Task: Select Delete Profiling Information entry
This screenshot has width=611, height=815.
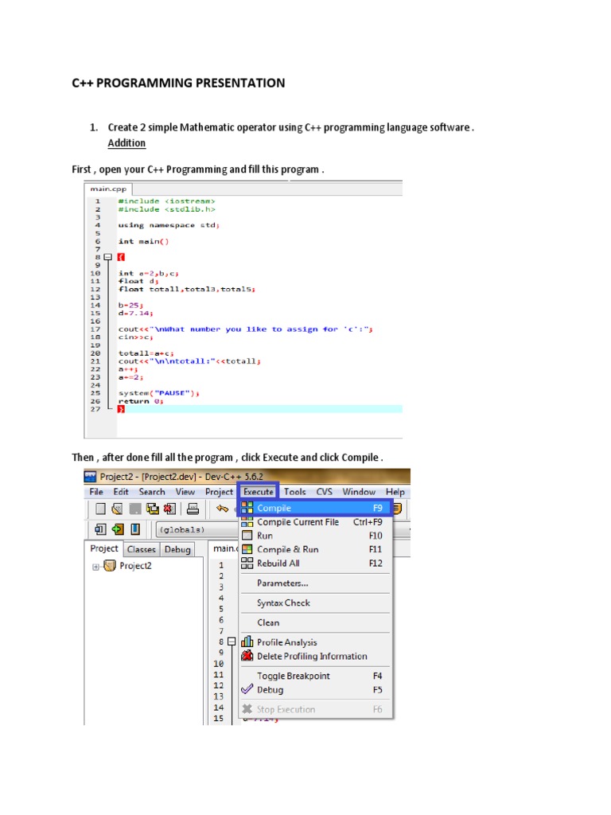Action: point(315,656)
